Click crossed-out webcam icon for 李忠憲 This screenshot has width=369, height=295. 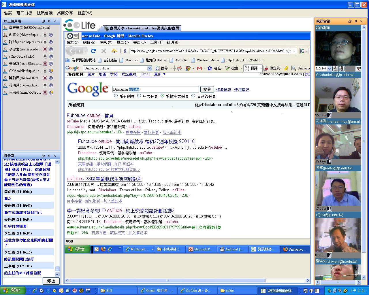45,49
